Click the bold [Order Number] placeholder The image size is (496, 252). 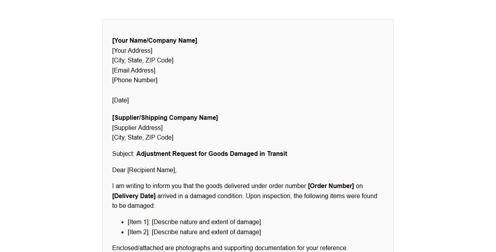click(x=331, y=186)
